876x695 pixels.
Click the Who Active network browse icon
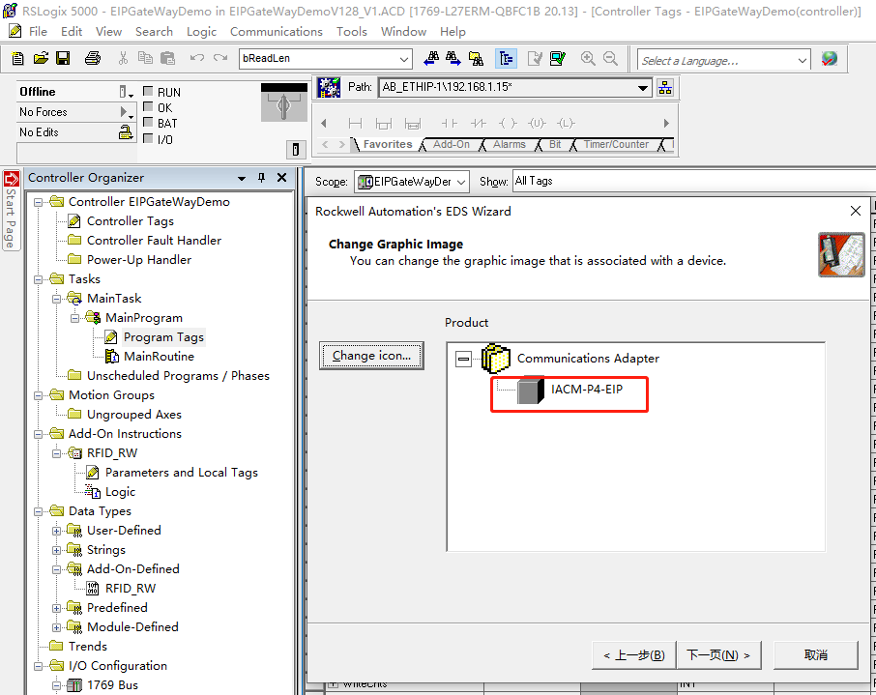665,88
